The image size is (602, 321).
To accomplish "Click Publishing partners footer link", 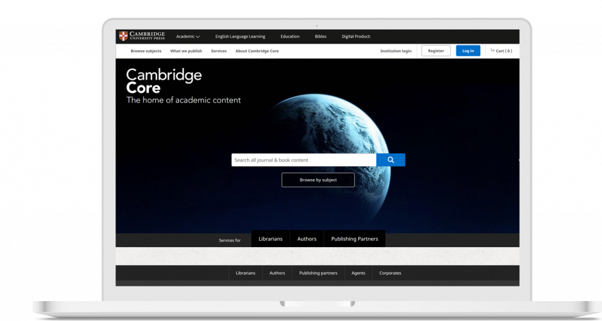I will [x=318, y=273].
